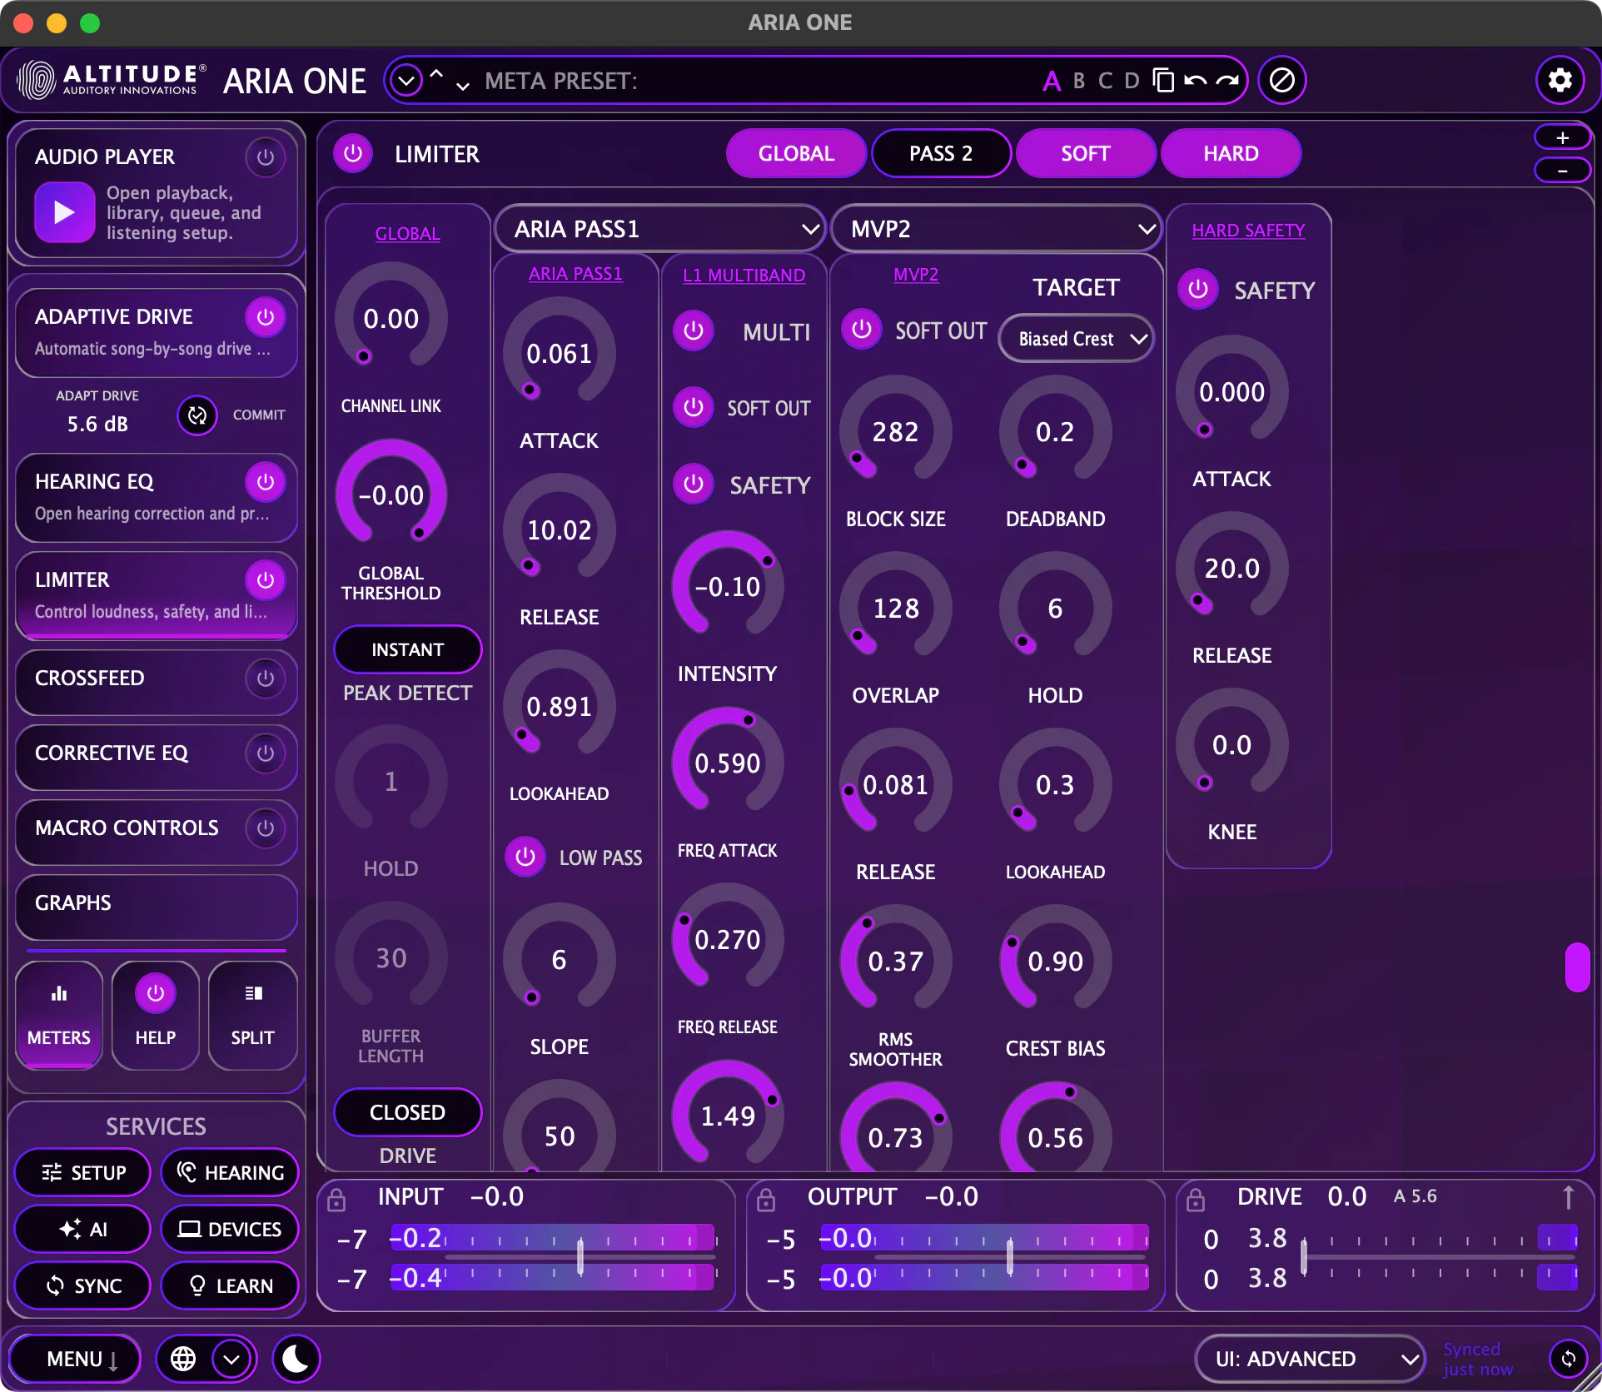
Task: Click the CLOSED drive button
Action: click(x=407, y=1112)
